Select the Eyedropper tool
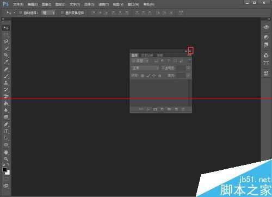Viewport: 272px width, 197px height. tap(6, 62)
